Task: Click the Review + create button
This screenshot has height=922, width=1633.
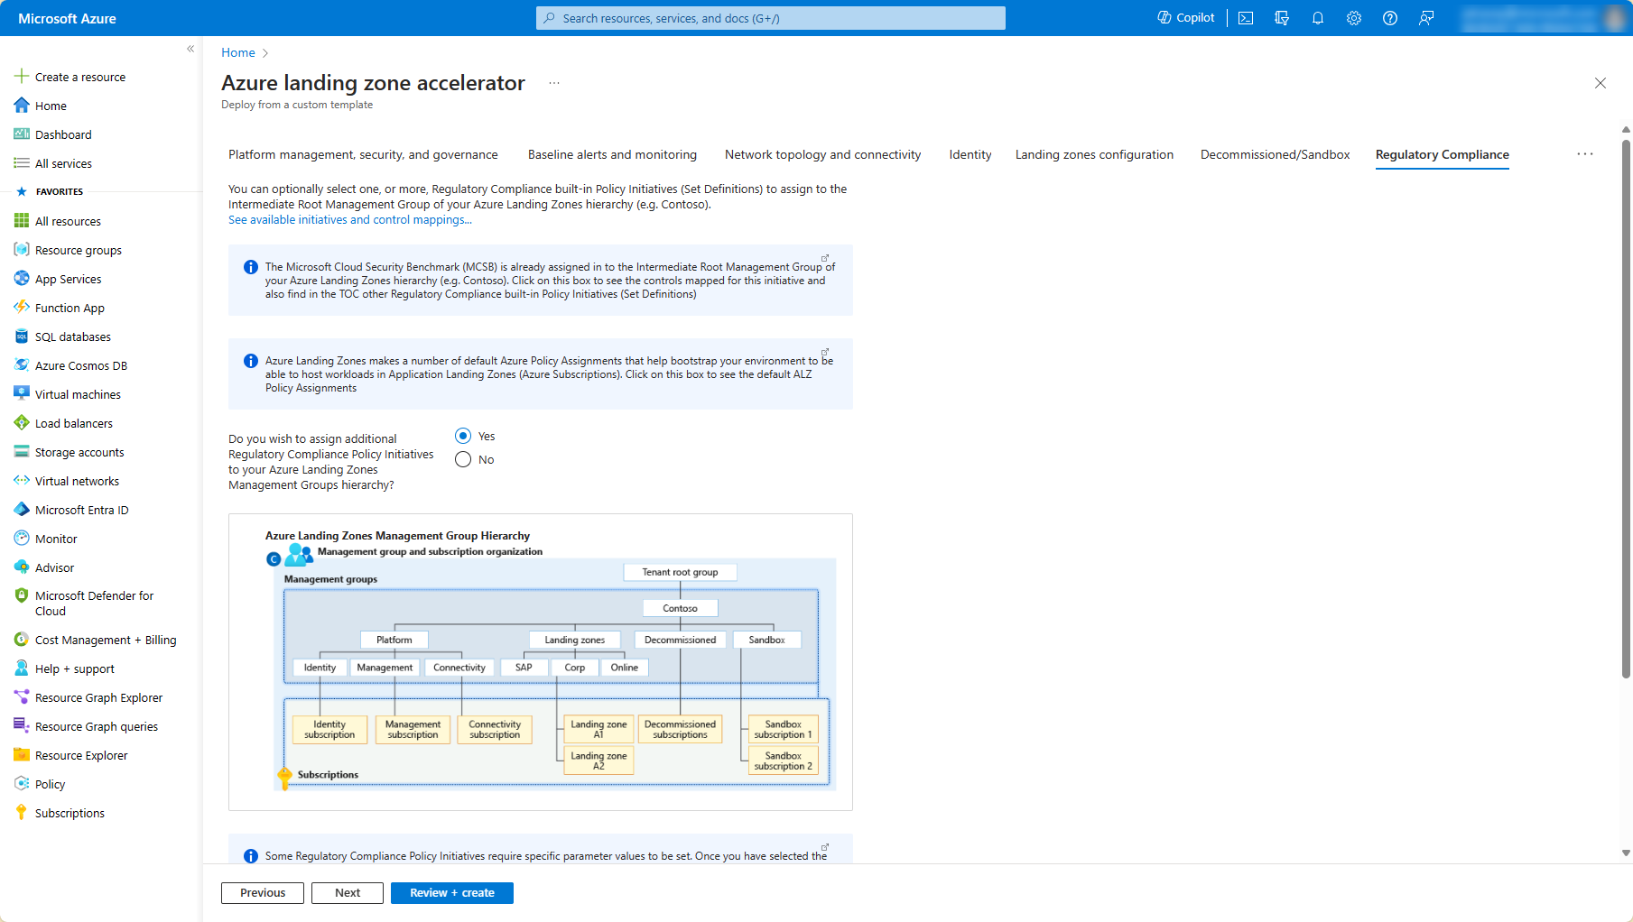Action: 451,892
